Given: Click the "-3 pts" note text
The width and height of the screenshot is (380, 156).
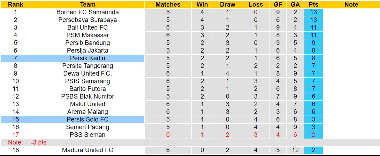Looking at the screenshot, I should 38,142.
